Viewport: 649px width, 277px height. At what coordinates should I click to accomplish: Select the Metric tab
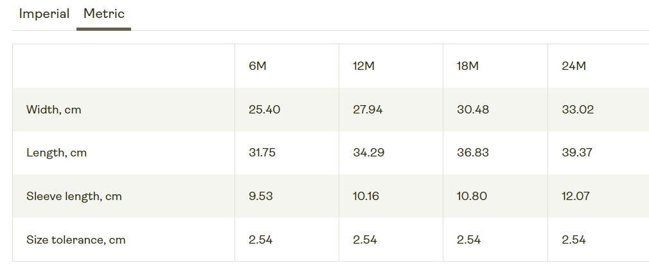104,14
